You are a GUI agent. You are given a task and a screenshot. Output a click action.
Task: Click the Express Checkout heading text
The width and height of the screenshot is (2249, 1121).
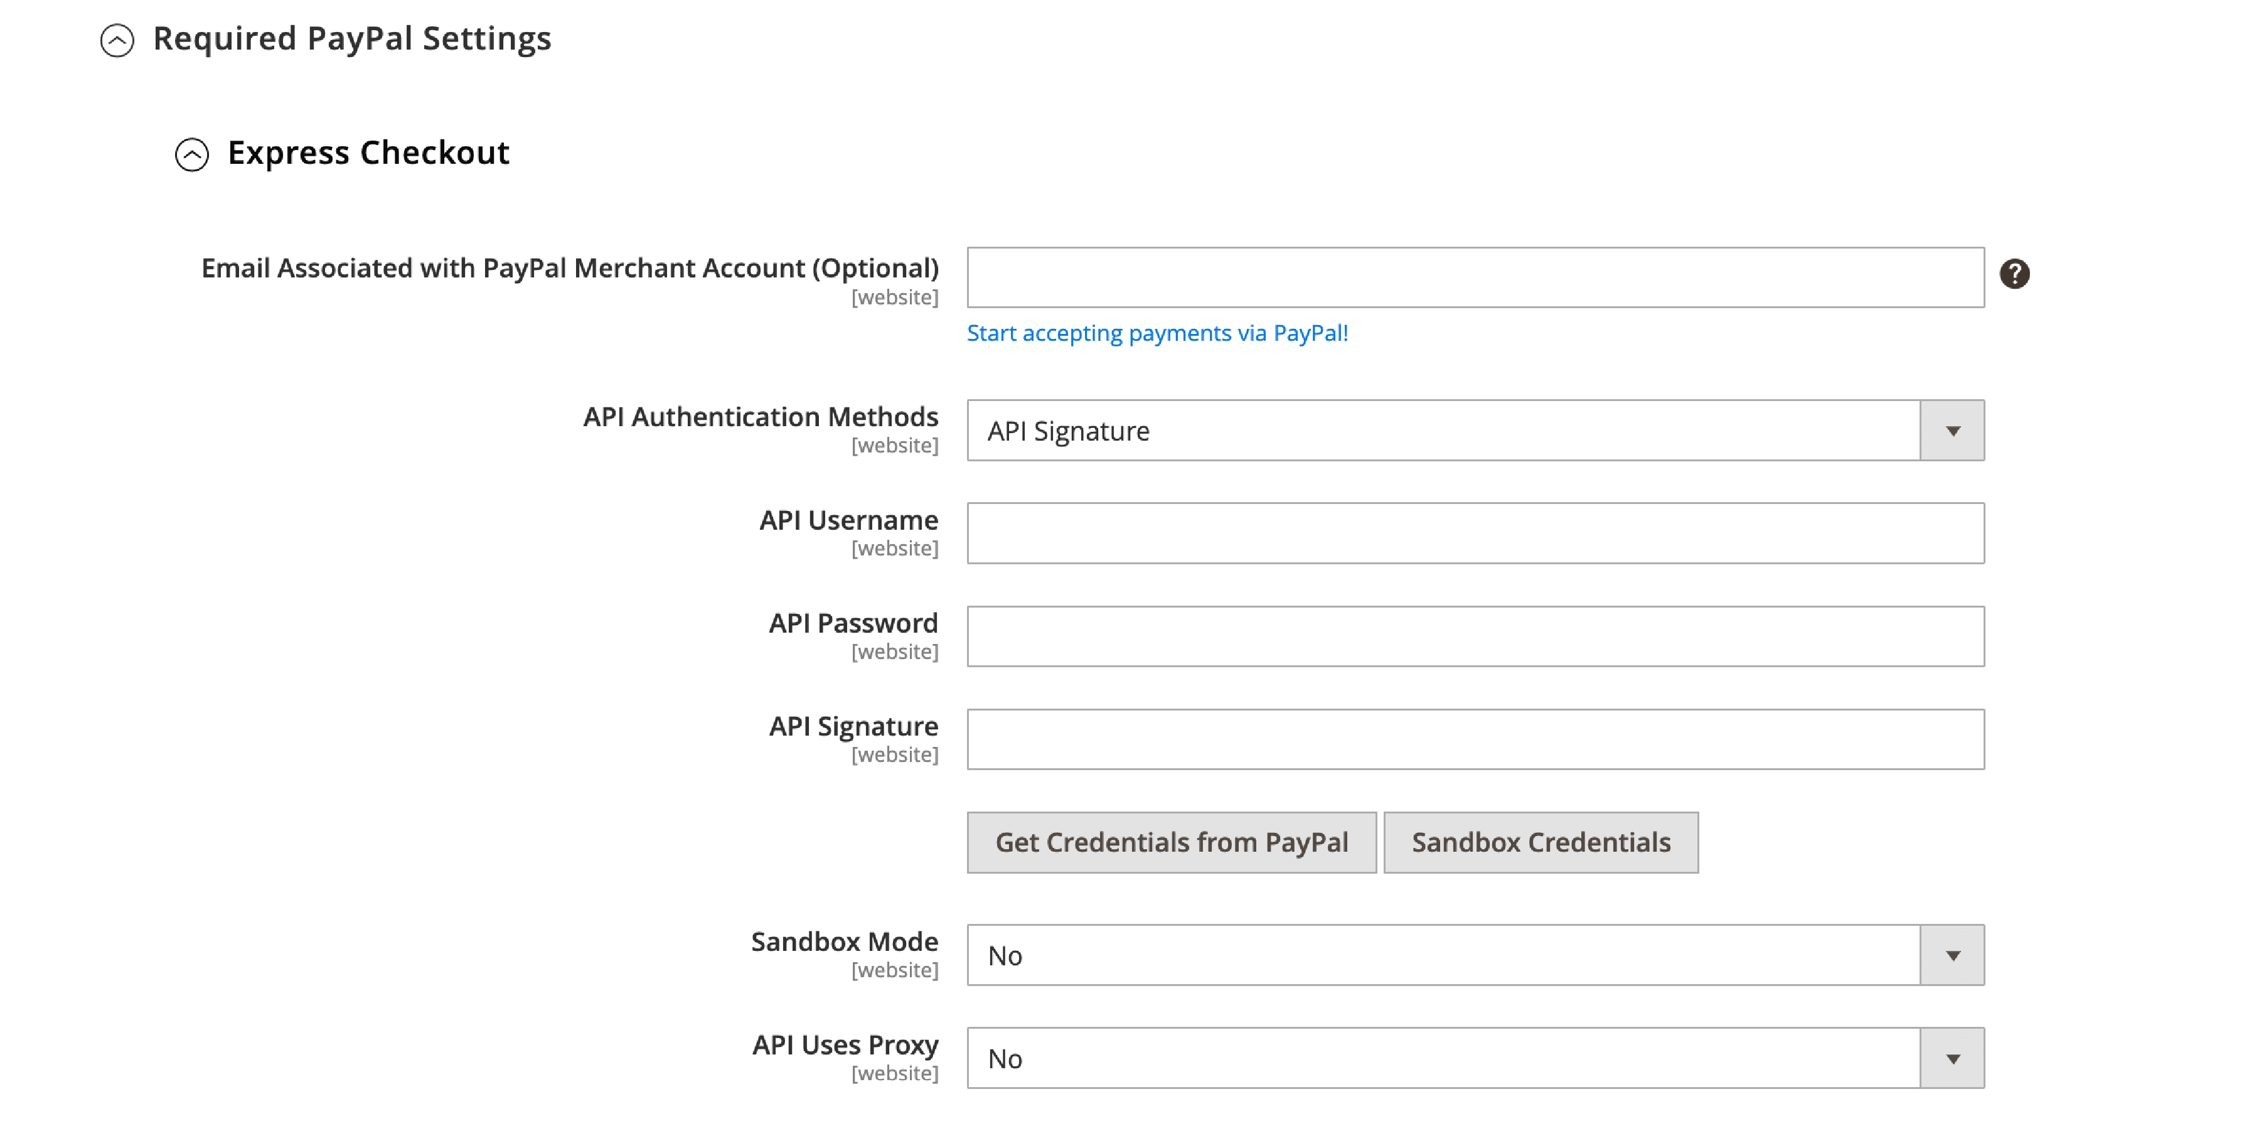[x=368, y=154]
